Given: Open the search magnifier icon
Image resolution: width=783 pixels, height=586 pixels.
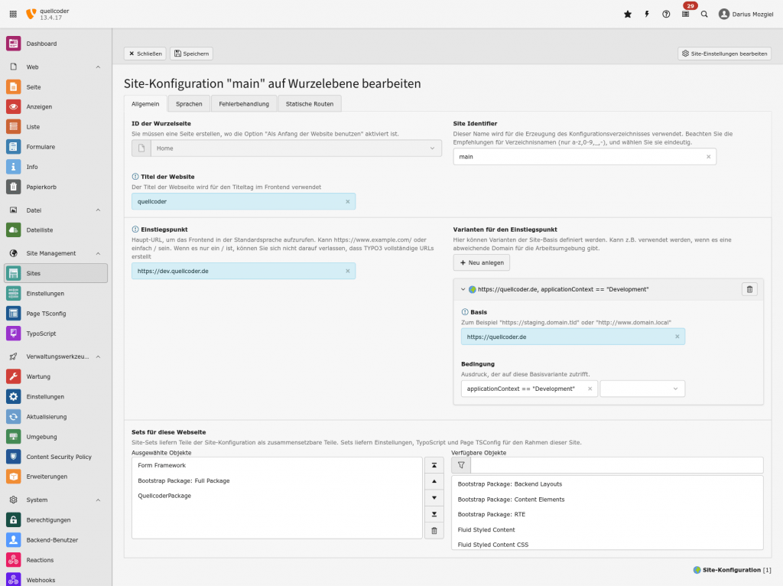Looking at the screenshot, I should coord(704,14).
